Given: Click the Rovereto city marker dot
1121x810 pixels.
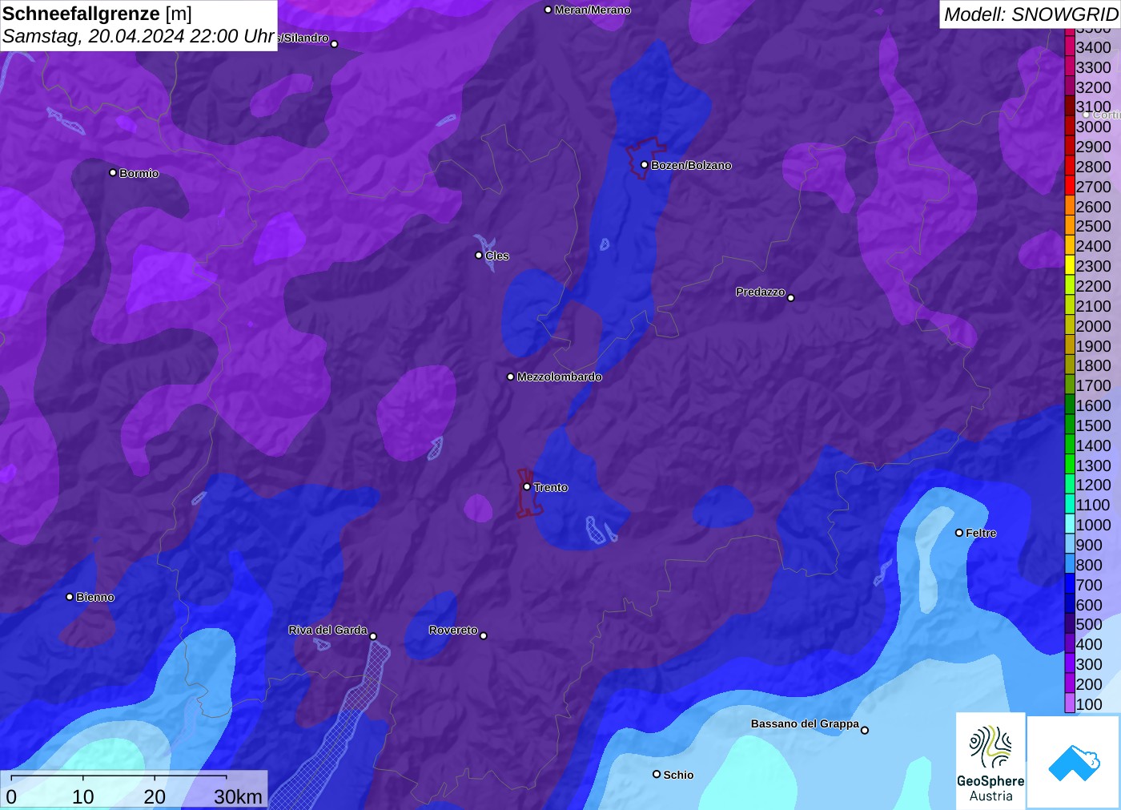Looking at the screenshot, I should [x=484, y=636].
